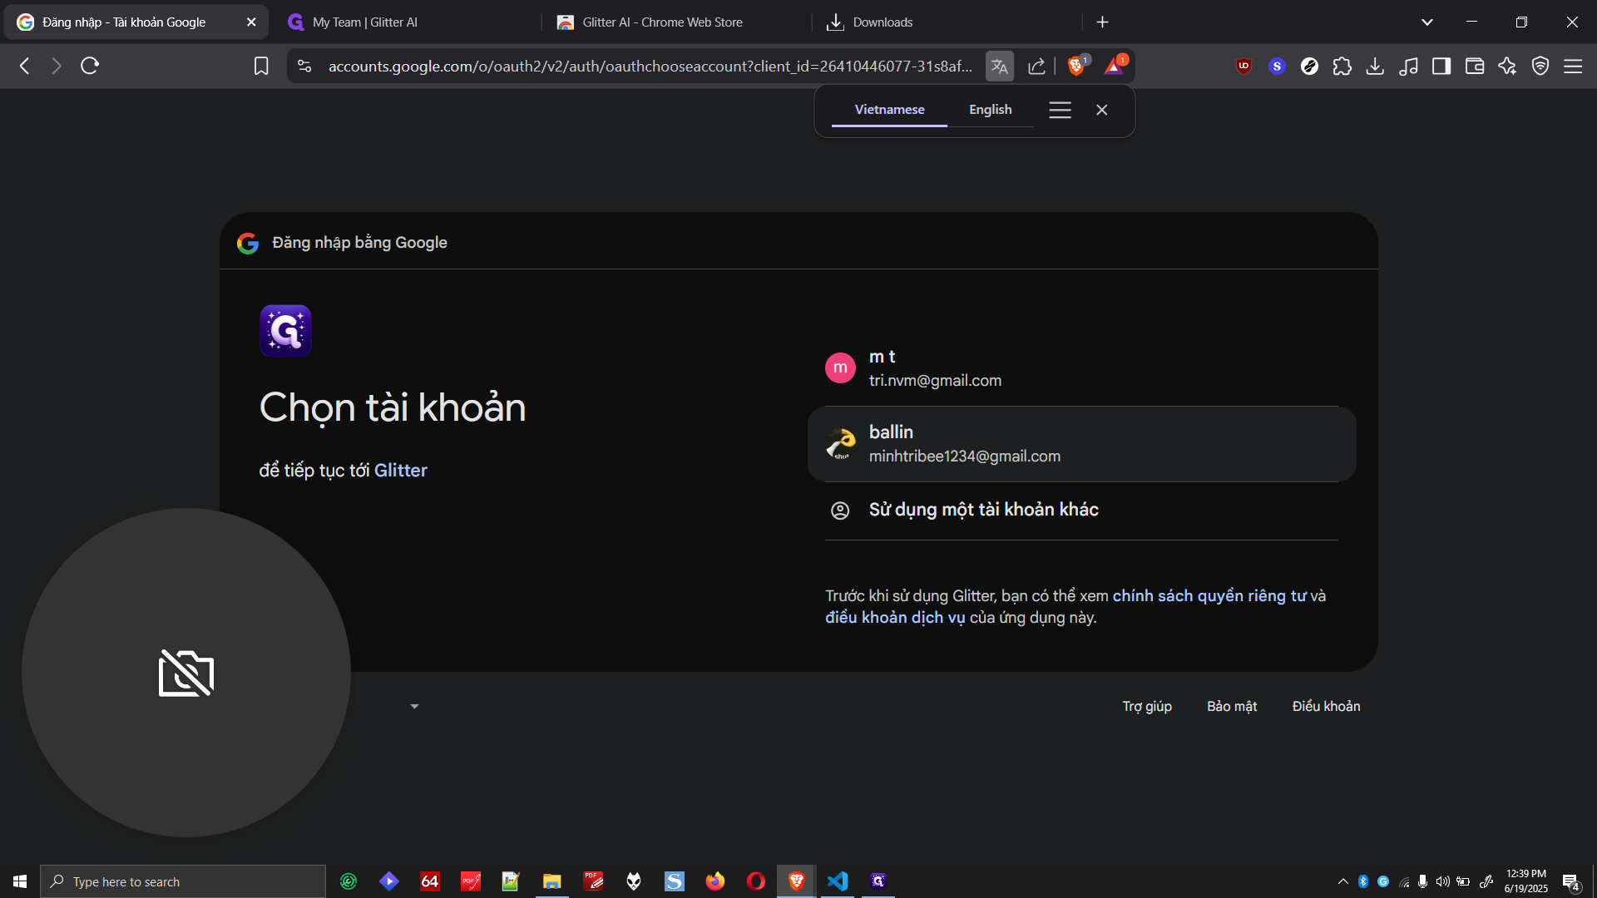Switch to Glitter AI - Chrome Web Store tab
The height and width of the screenshot is (898, 1597).
pyautogui.click(x=675, y=22)
